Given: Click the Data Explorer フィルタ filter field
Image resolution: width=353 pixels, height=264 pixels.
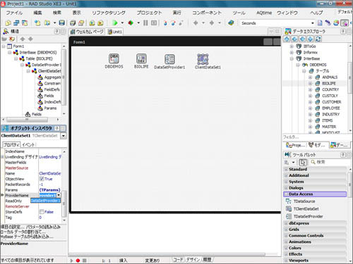Looking at the screenshot, I should click(316, 137).
